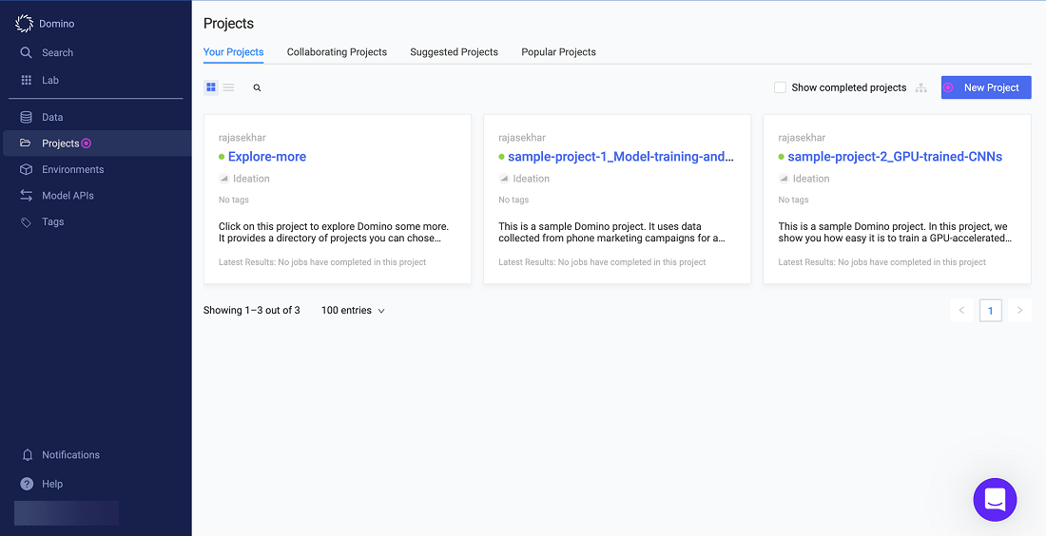This screenshot has height=536, width=1046.
Task: Click the hierarchy tree icon beside checkbox
Action: coord(921,88)
